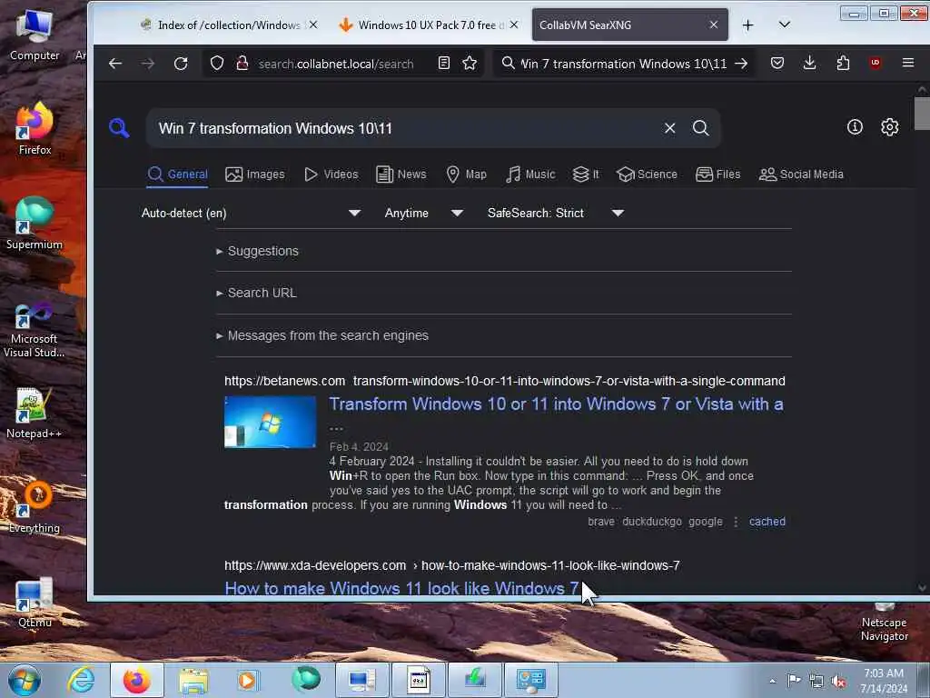
Task: Switch to the Music category
Action: (530, 174)
